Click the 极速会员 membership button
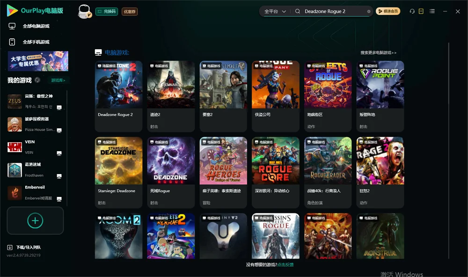Image resolution: width=468 pixels, height=277 pixels. pyautogui.click(x=388, y=11)
